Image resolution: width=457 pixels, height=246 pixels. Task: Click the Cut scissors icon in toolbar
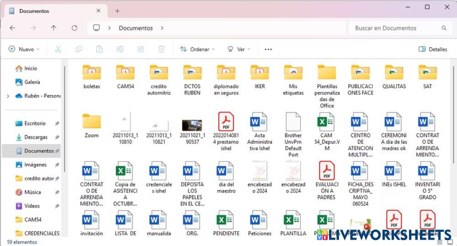(x=58, y=49)
